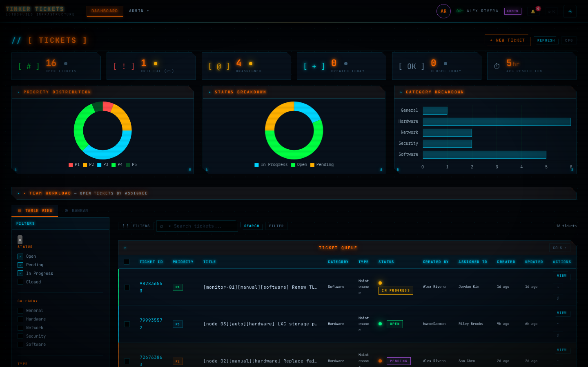Check the Hardware category filter
This screenshot has width=588, height=367.
coord(20,319)
